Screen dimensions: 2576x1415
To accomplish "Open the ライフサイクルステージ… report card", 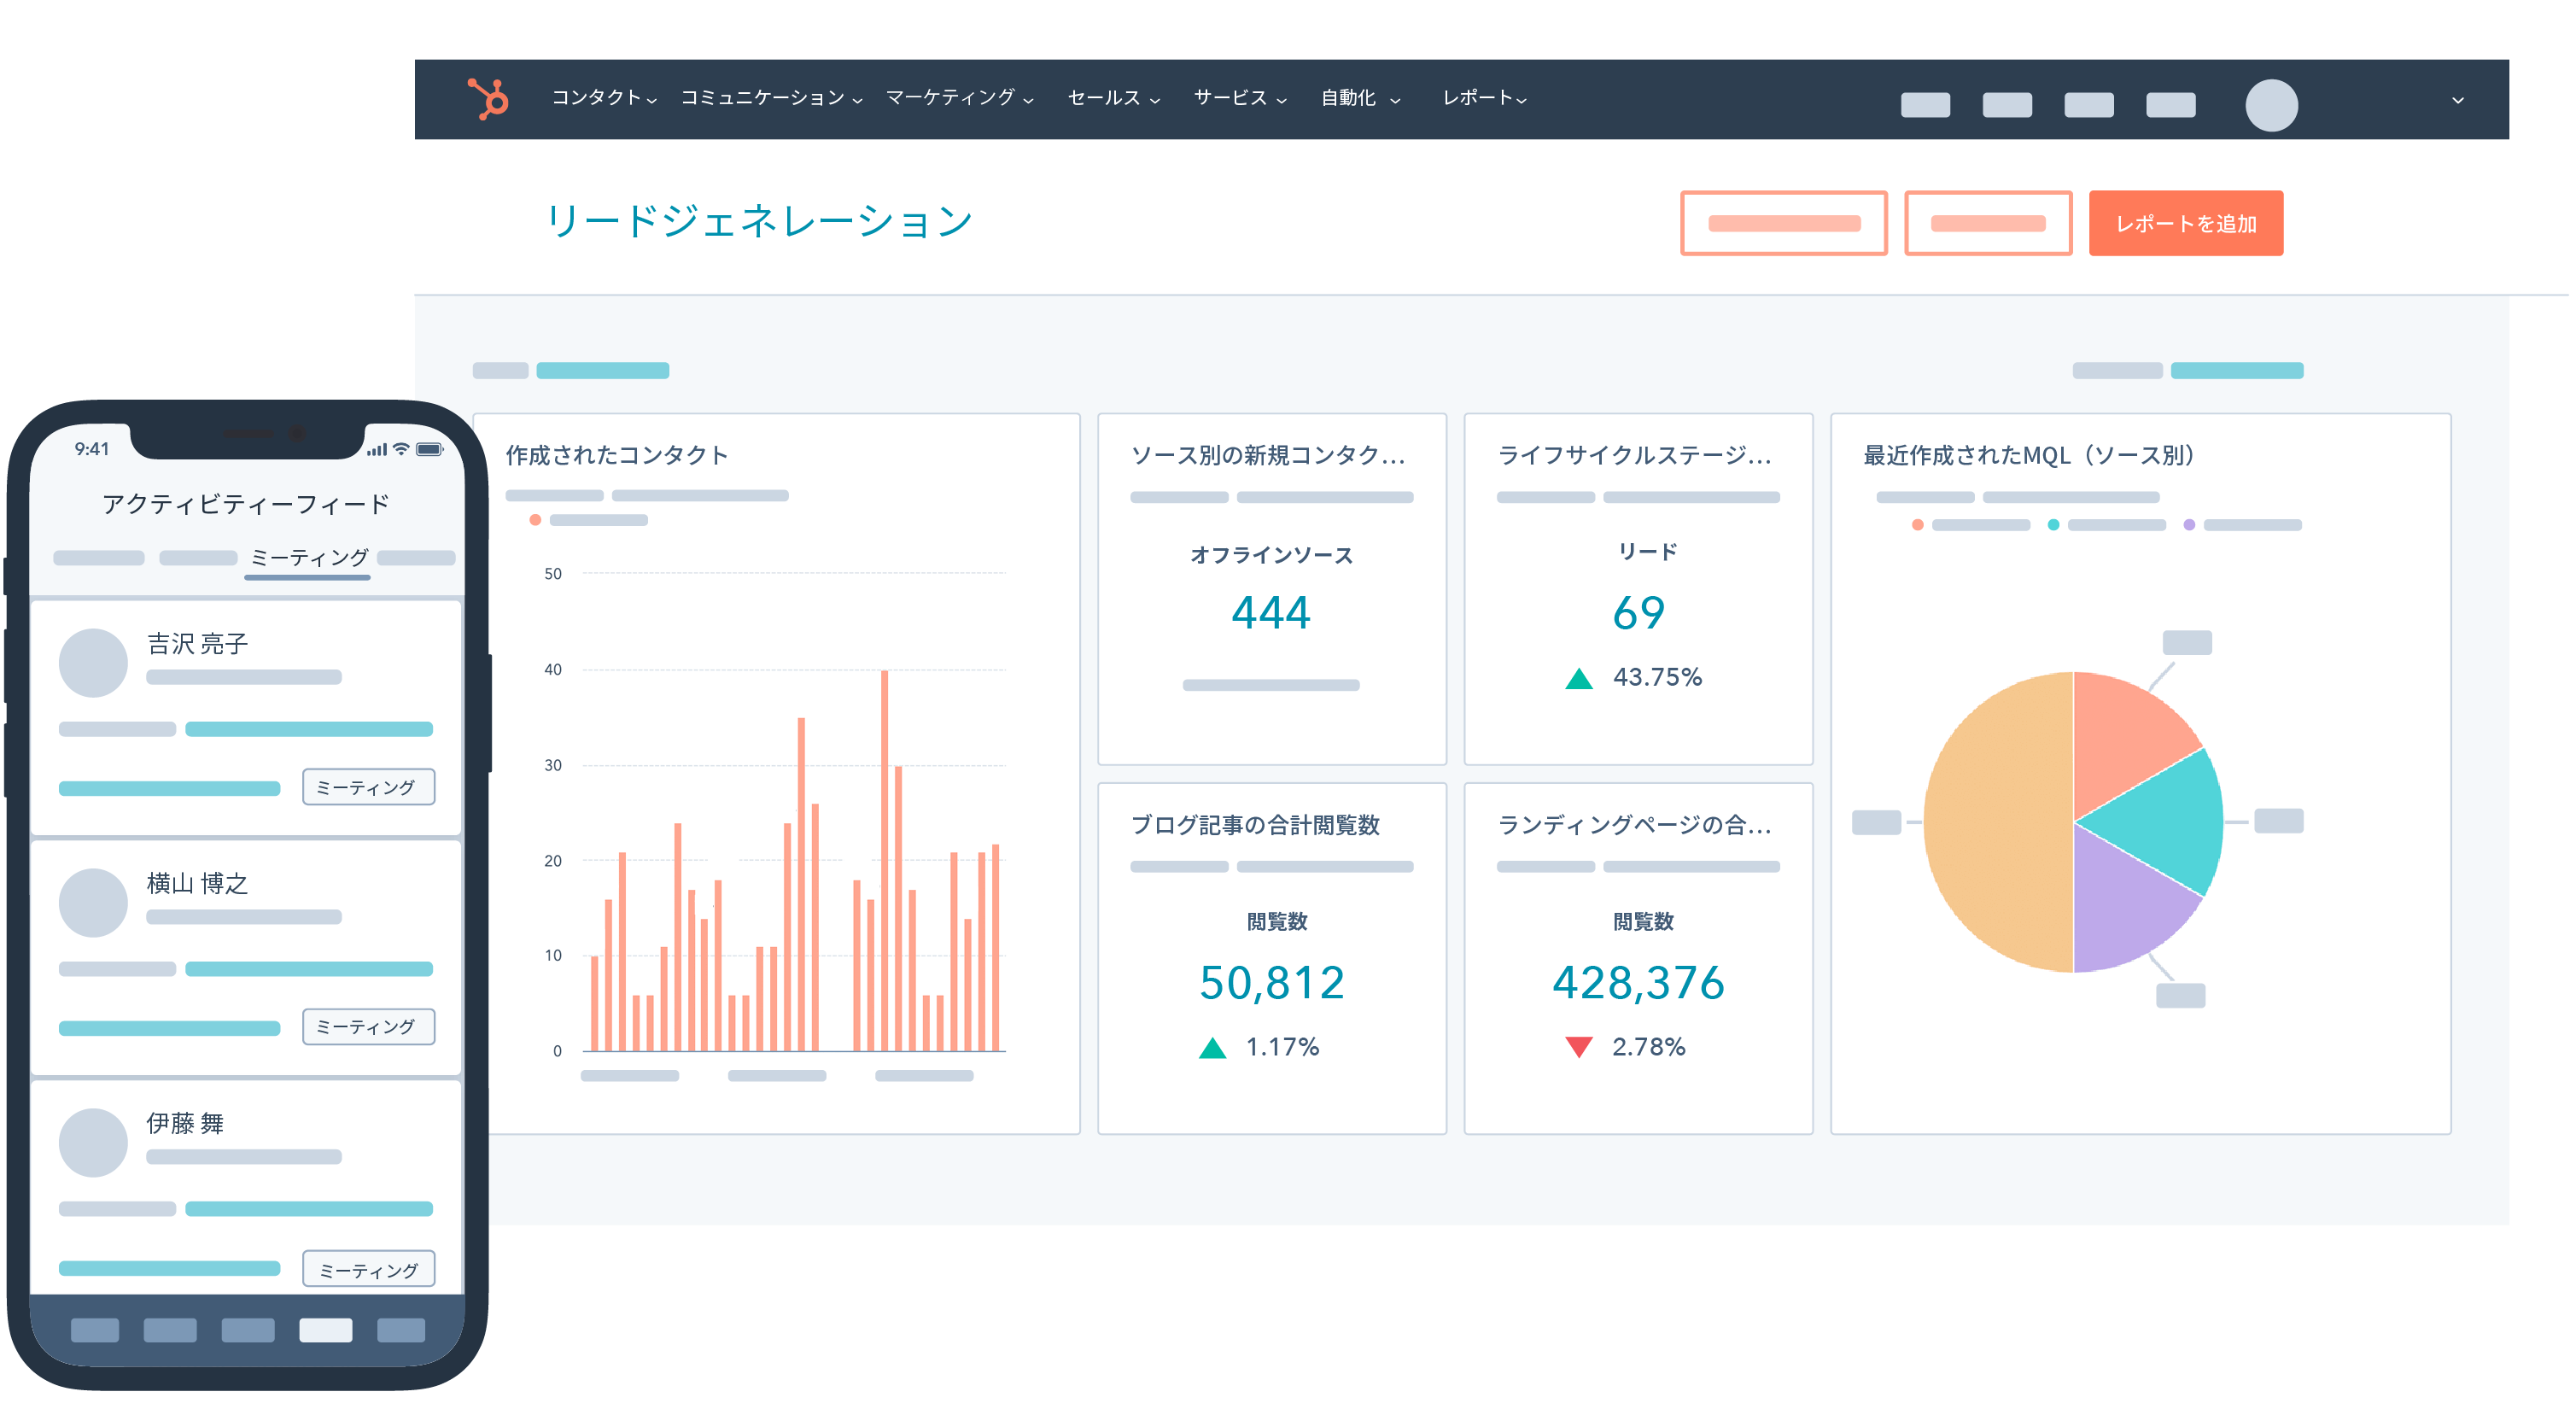I will 1638,589.
